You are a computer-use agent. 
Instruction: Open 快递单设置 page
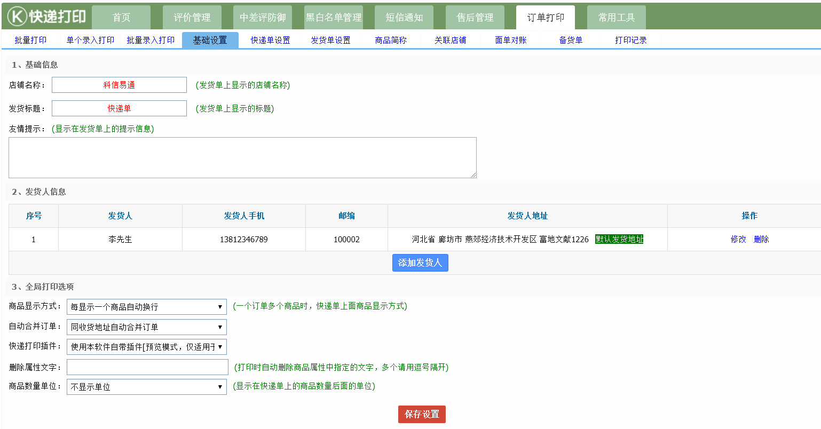tap(271, 40)
